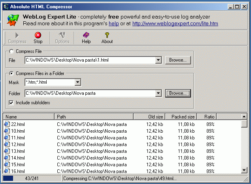Click the WebLog Expert Lite banner logo
Screen dimensions: 251x184
click(x=13, y=20)
